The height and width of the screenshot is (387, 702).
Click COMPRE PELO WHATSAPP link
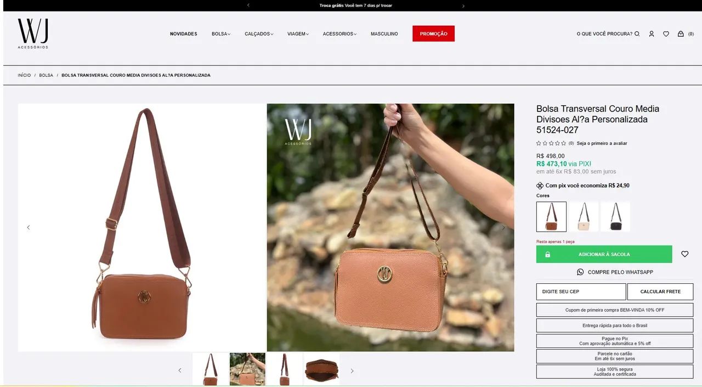click(615, 272)
